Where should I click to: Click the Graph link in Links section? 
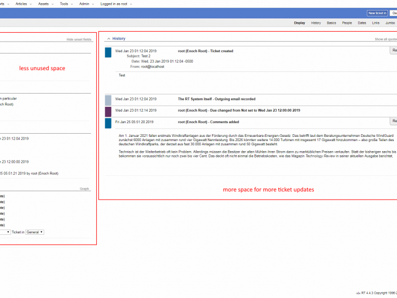click(x=84, y=188)
